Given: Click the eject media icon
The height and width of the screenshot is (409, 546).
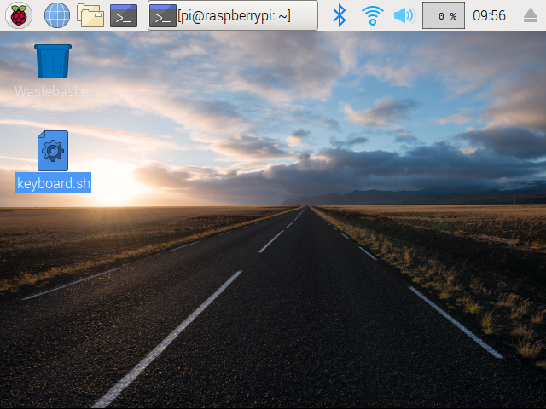Looking at the screenshot, I should tap(531, 15).
